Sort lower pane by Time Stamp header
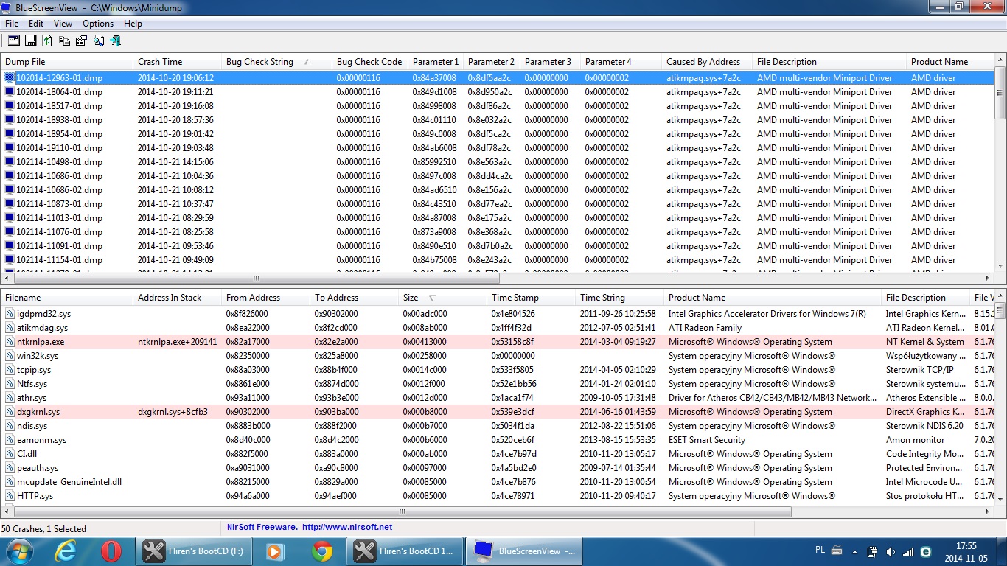Image resolution: width=1007 pixels, height=566 pixels. coord(531,298)
